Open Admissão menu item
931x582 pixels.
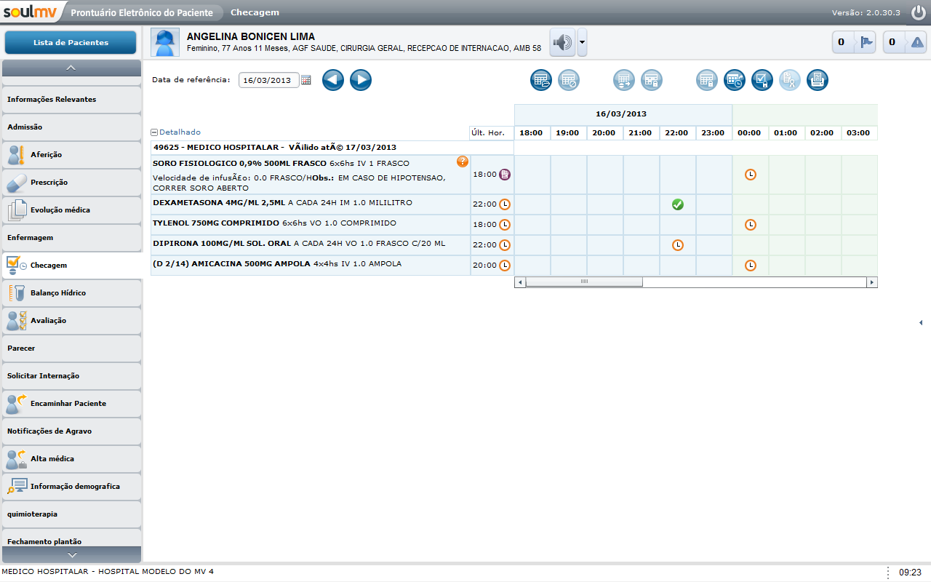(x=71, y=127)
